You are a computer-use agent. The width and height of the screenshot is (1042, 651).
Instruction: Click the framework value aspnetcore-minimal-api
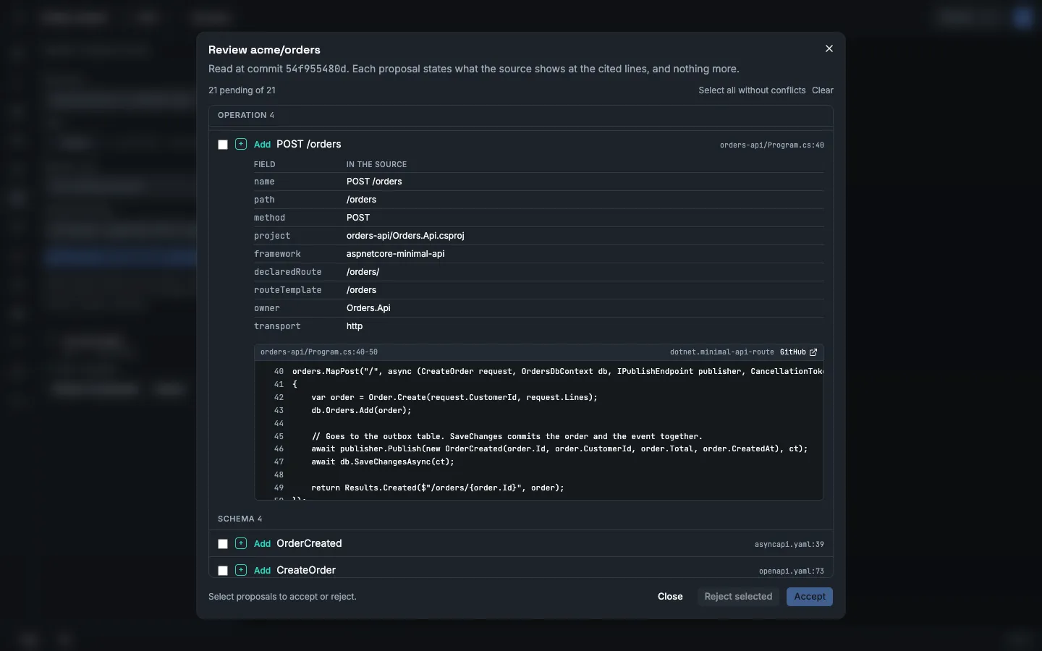(396, 254)
